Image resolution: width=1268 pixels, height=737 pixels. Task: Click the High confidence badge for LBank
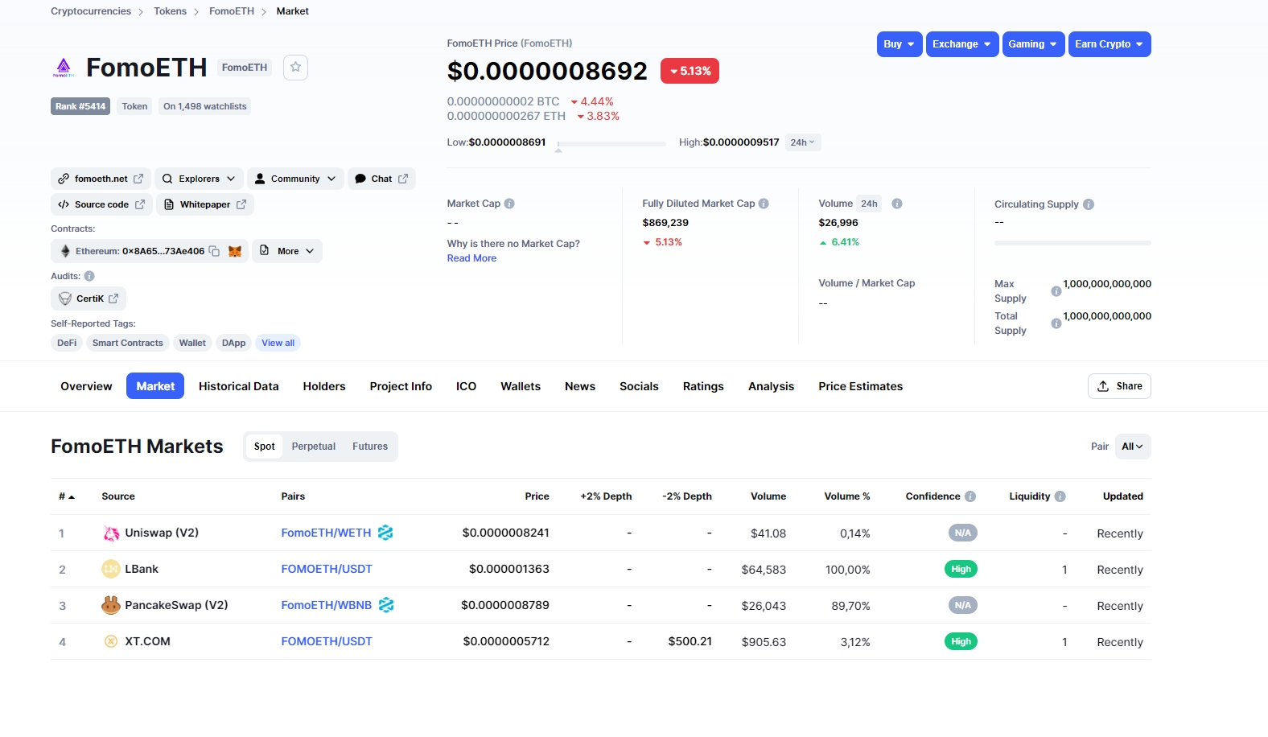coord(961,569)
